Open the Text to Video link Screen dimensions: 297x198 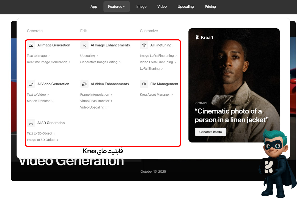37,94
